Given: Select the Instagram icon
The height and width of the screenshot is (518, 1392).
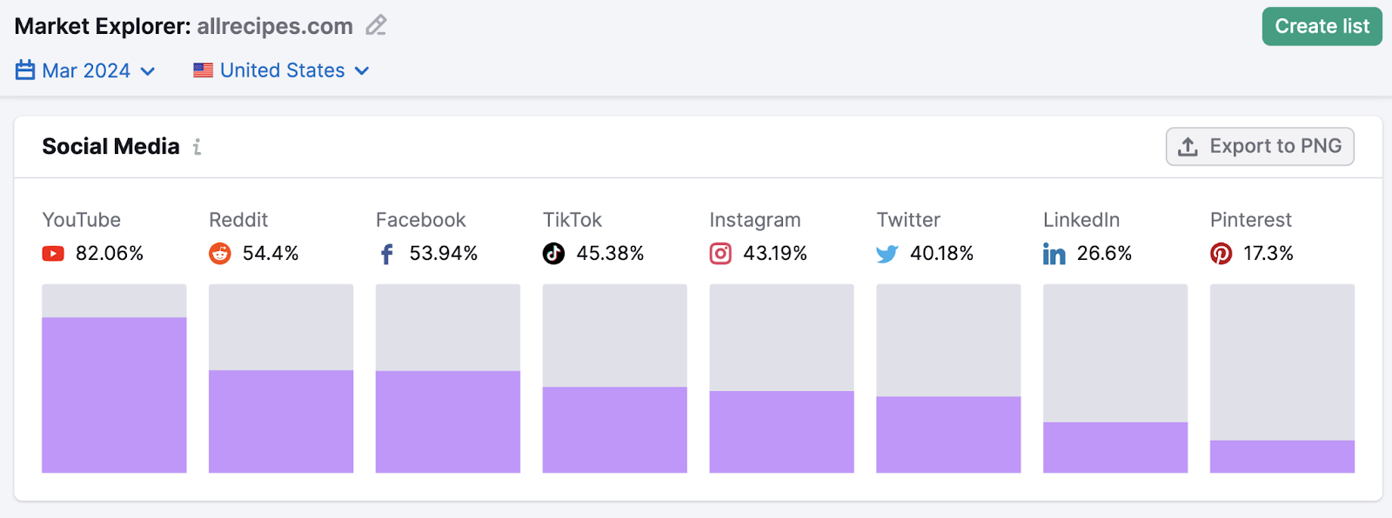Looking at the screenshot, I should [720, 254].
